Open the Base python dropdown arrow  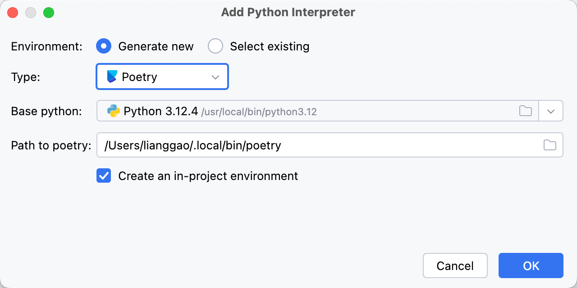click(551, 111)
